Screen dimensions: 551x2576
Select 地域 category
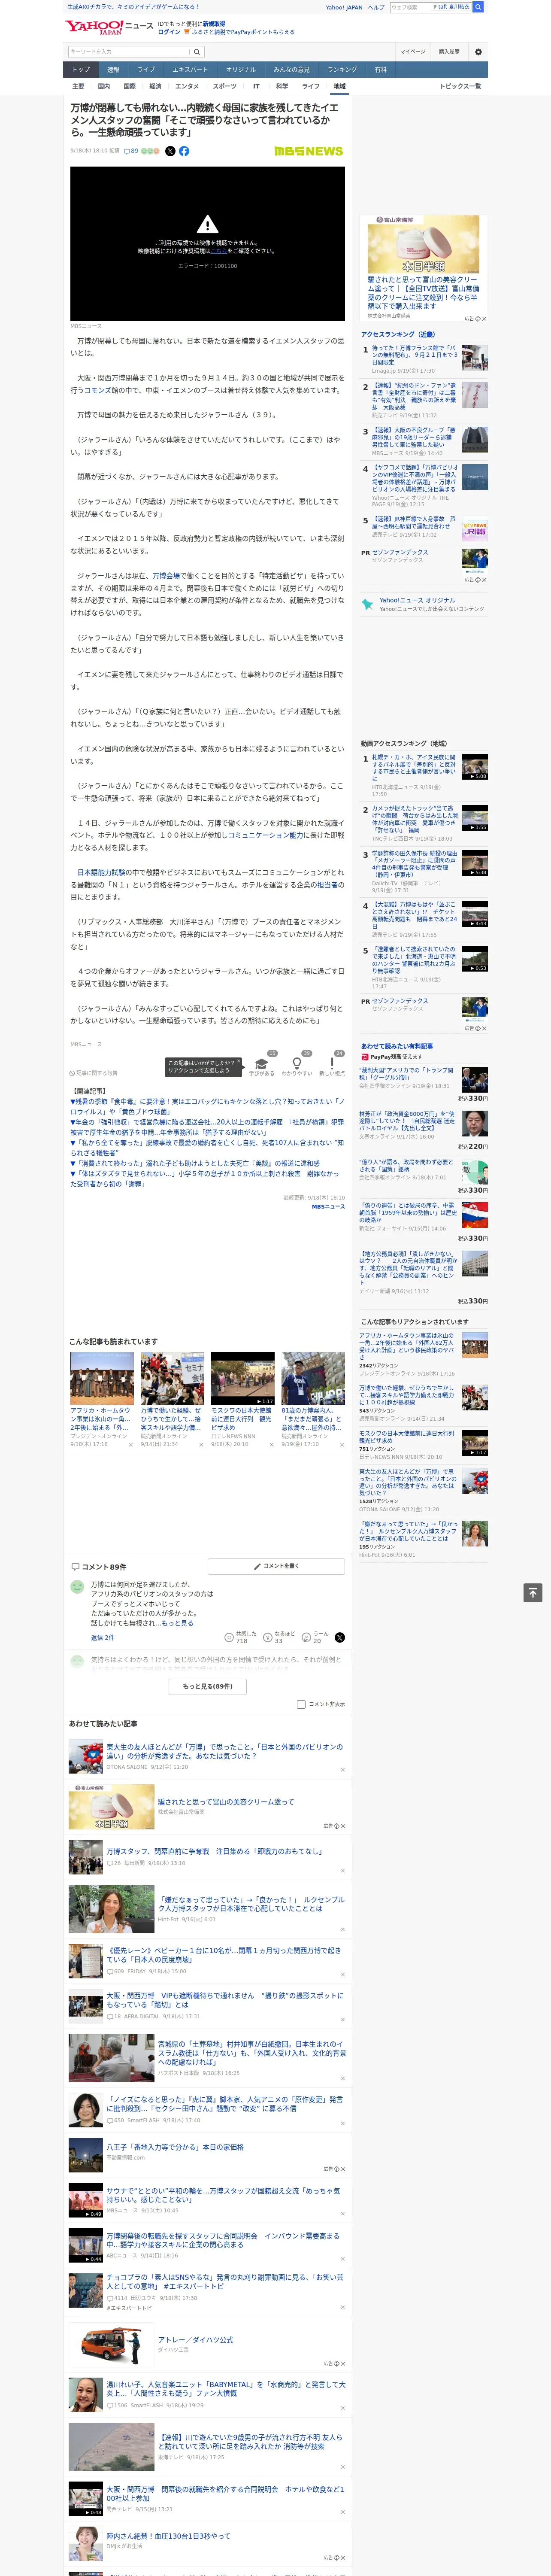339,86
